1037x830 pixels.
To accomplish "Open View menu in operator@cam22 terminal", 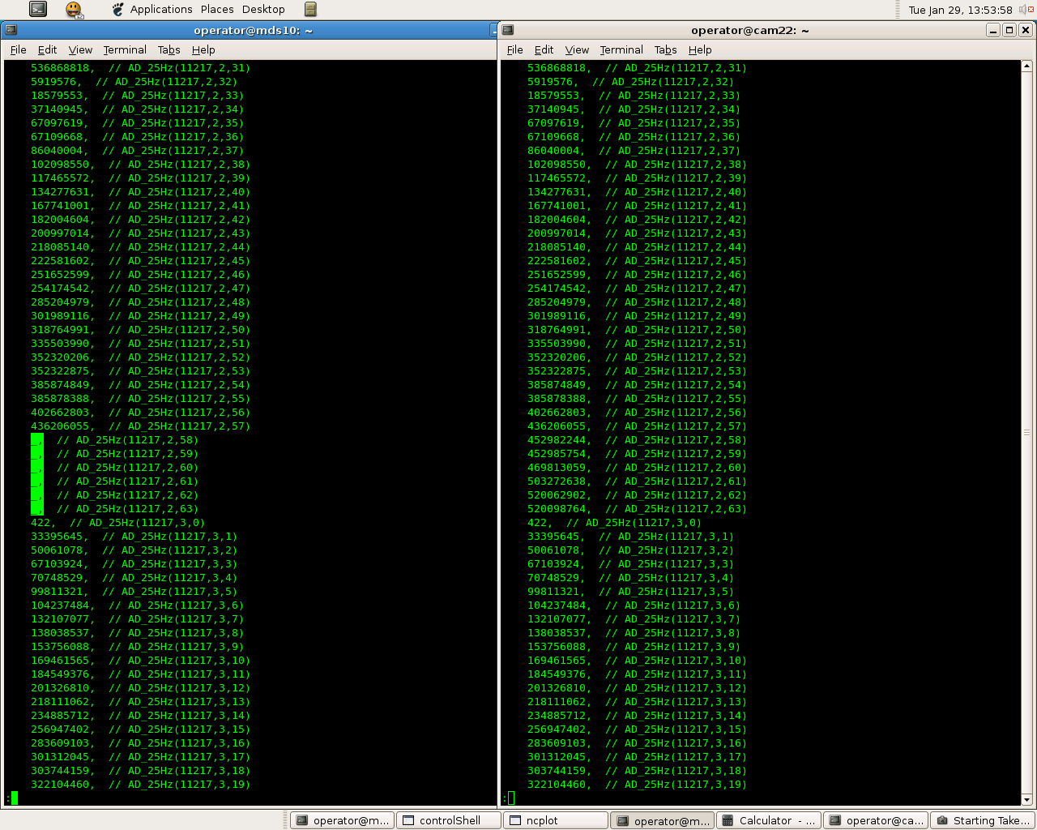I will [577, 49].
